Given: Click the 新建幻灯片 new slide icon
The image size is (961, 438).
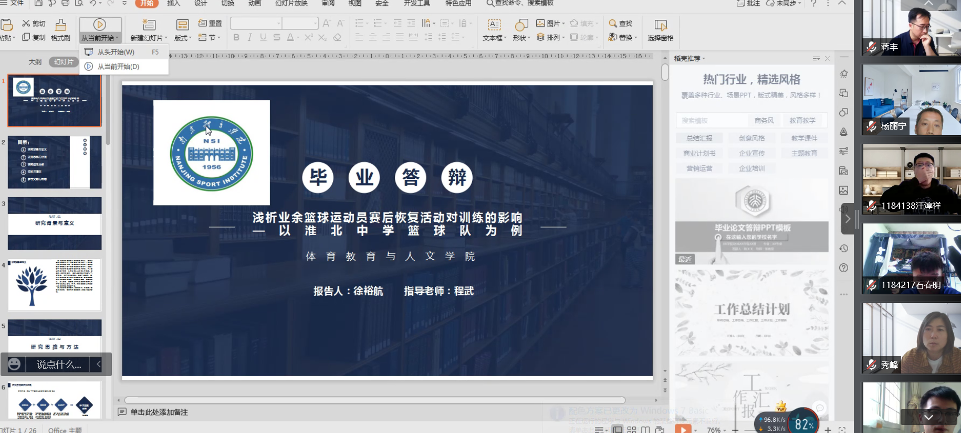Looking at the screenshot, I should (x=149, y=25).
